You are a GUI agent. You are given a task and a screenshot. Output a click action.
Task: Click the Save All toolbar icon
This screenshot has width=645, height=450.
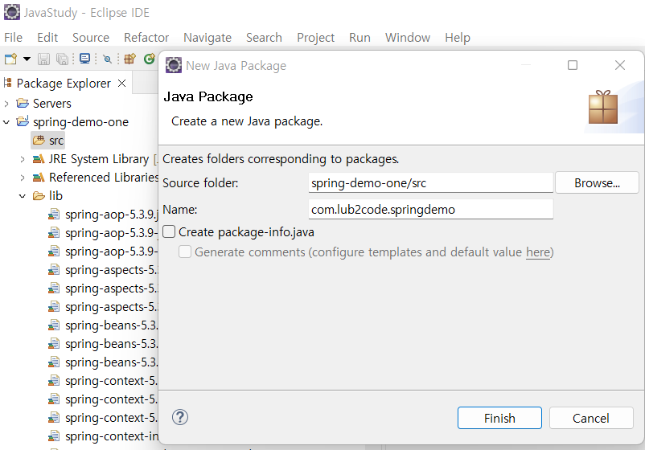coord(62,59)
